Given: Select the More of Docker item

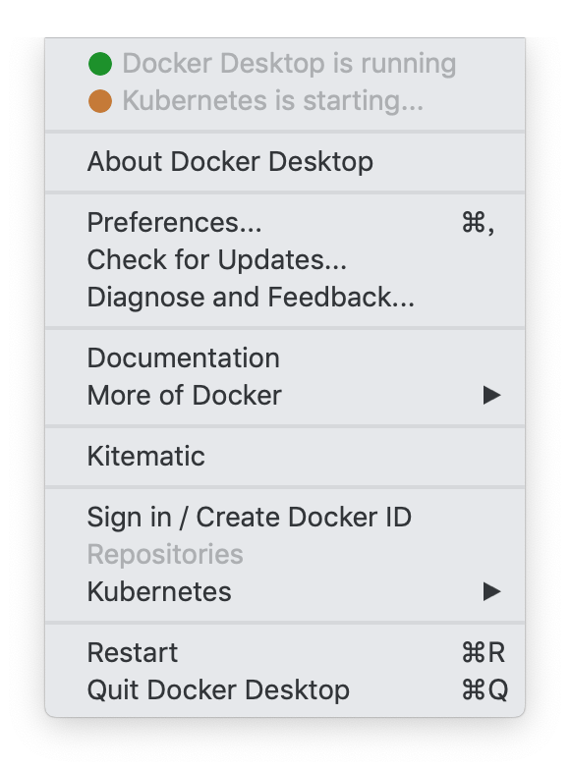Looking at the screenshot, I should coord(285,395).
